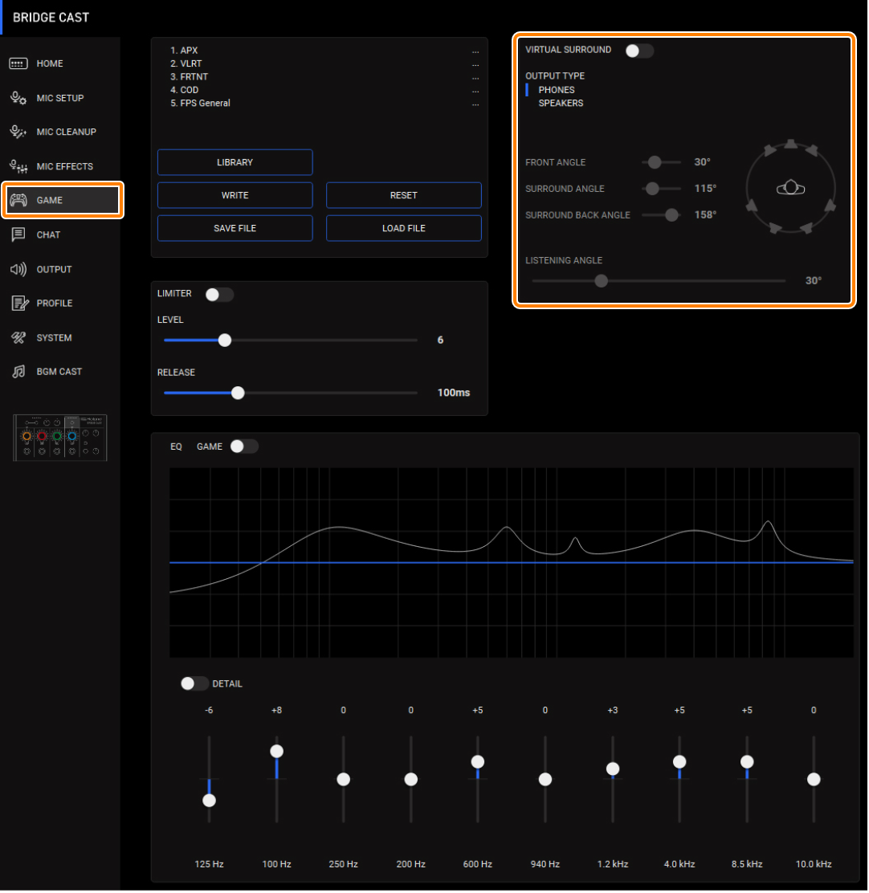Click the FRONT ANGLE slider handle
The height and width of the screenshot is (893, 869).
click(655, 162)
